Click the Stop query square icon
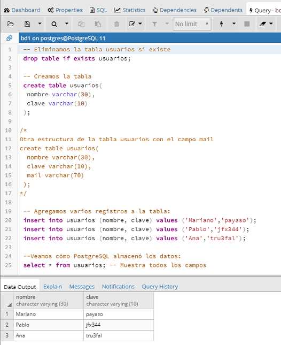 point(247,24)
